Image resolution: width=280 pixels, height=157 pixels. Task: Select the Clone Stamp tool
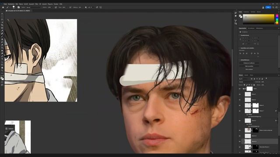2,39
